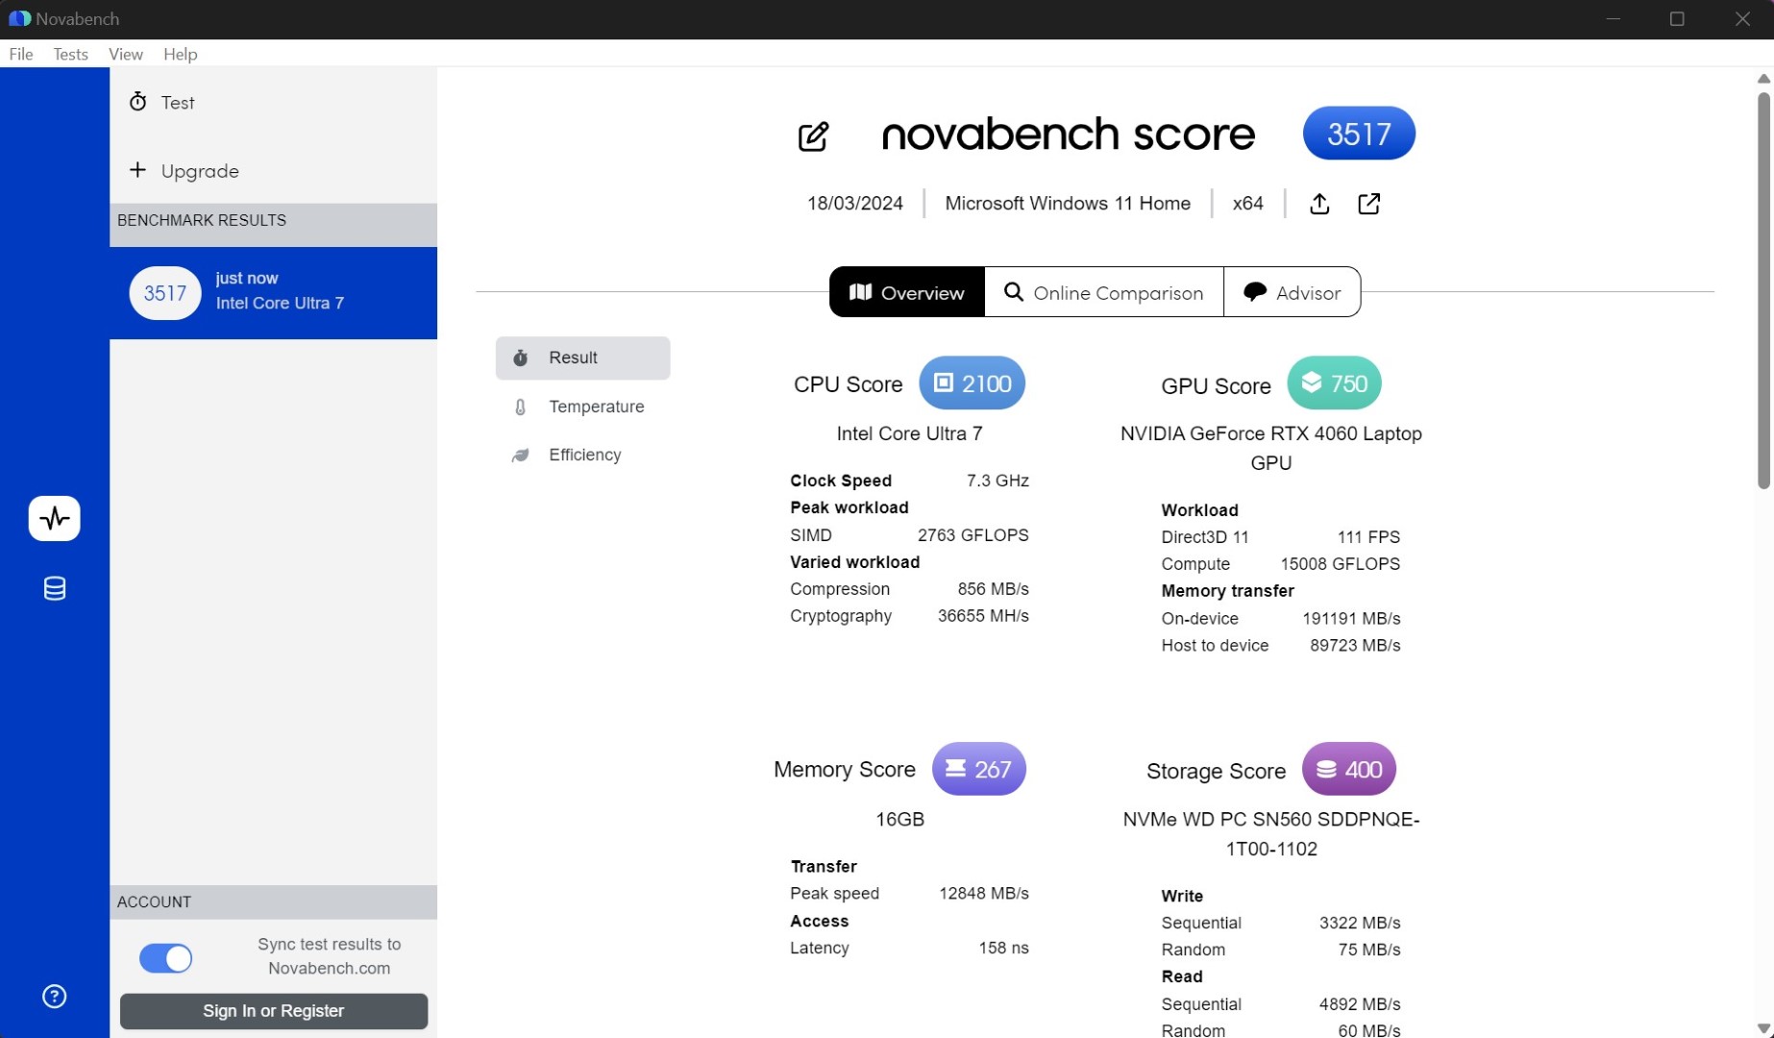Start a new Test from sidebar
Viewport: 1774px width, 1038px height.
pyautogui.click(x=273, y=102)
